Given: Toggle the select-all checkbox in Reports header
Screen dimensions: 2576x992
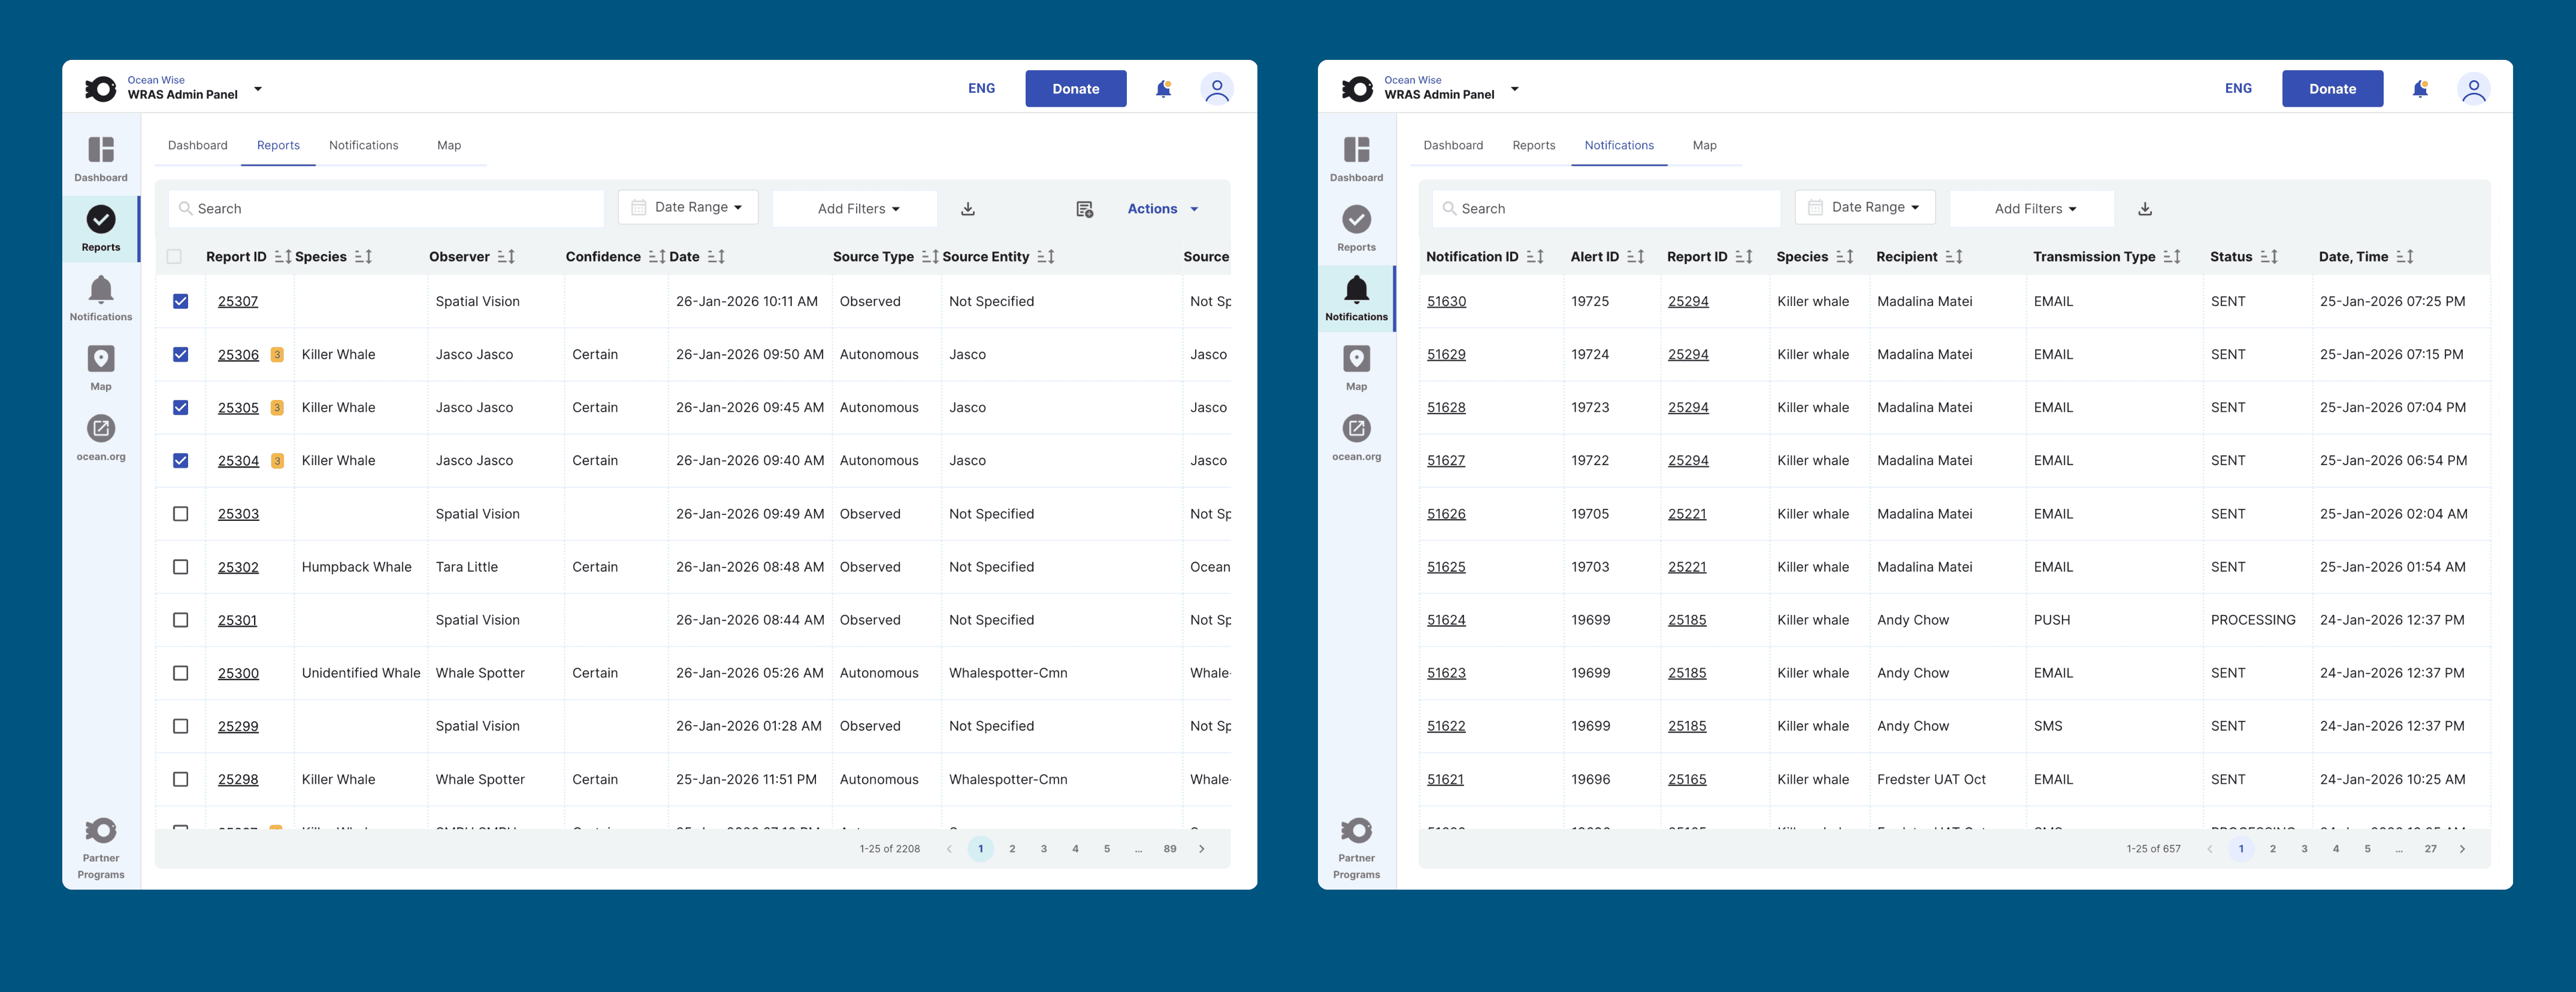Looking at the screenshot, I should pyautogui.click(x=174, y=257).
